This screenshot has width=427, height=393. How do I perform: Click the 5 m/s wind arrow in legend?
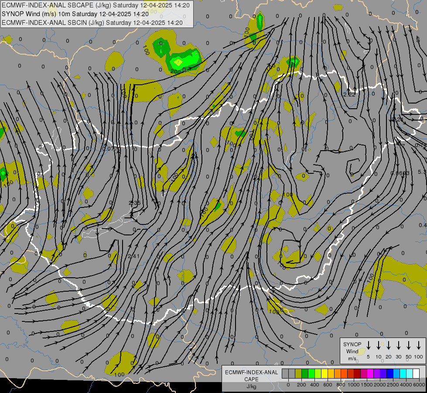click(x=368, y=345)
